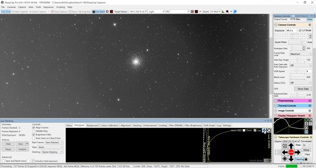Click the Tracking button
Viewport: 316px width, 168px height.
(x=299, y=159)
